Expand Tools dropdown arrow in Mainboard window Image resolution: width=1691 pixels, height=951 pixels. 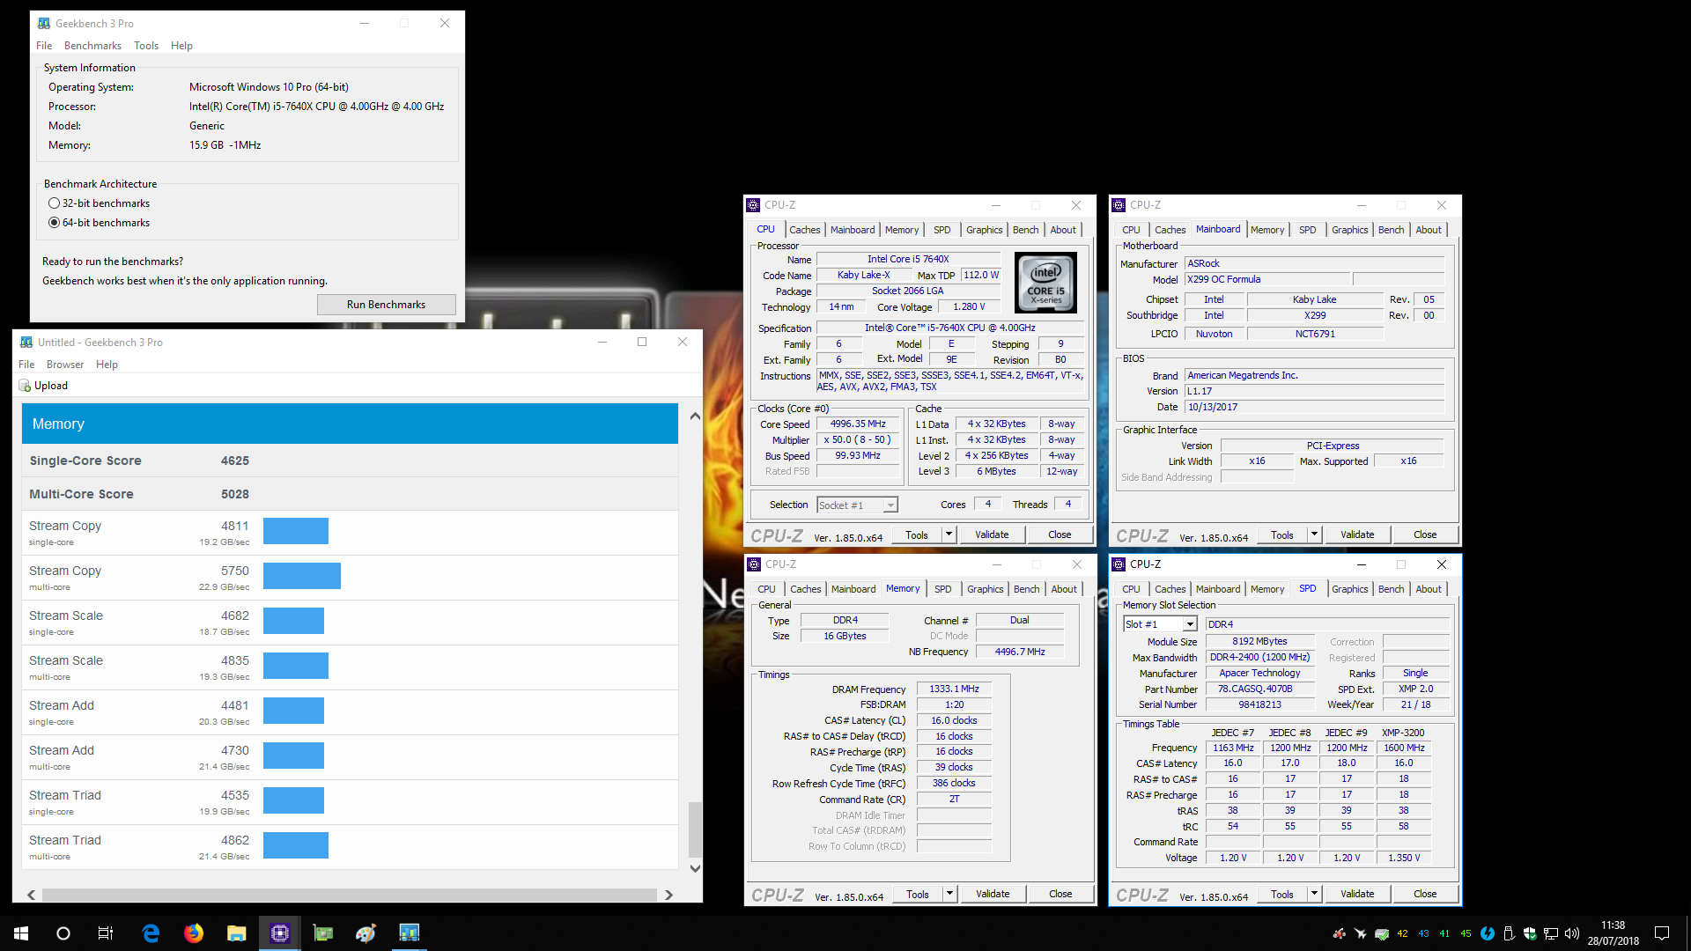point(1314,534)
